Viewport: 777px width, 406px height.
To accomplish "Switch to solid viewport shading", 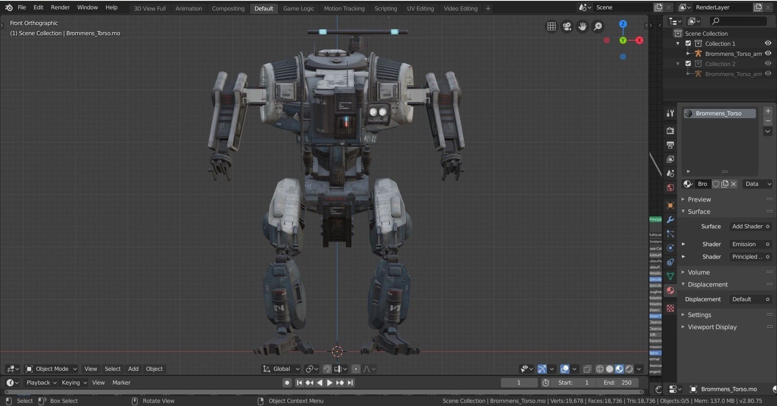I will (x=609, y=369).
